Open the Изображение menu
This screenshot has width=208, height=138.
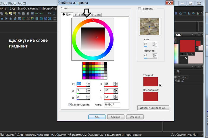pyautogui.click(x=28, y=8)
